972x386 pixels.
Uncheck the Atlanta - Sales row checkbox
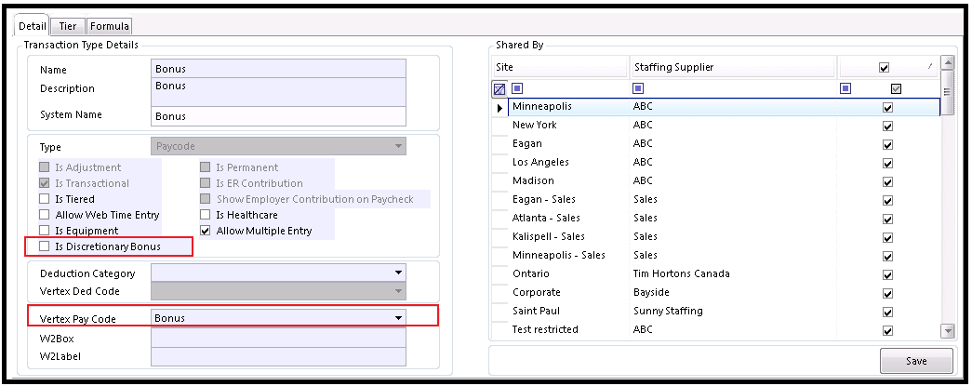(887, 219)
